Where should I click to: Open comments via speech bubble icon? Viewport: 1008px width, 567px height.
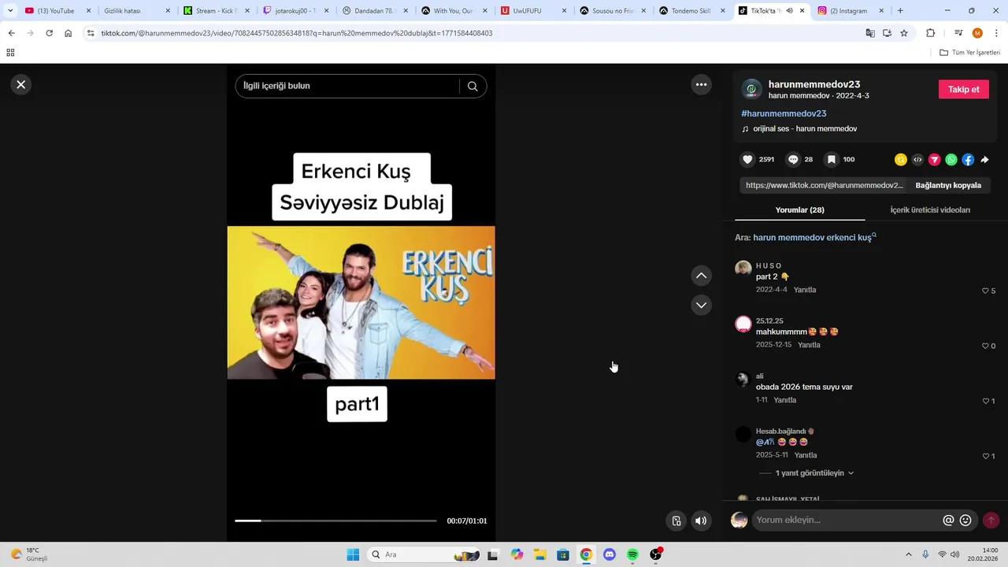click(x=793, y=159)
